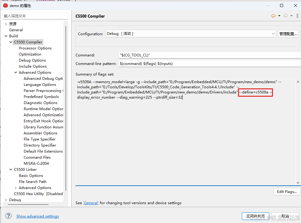Select File Type Specifier item
301x223 pixels.
point(39,139)
